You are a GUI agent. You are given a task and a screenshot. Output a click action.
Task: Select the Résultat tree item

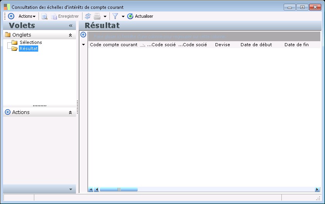coord(29,48)
